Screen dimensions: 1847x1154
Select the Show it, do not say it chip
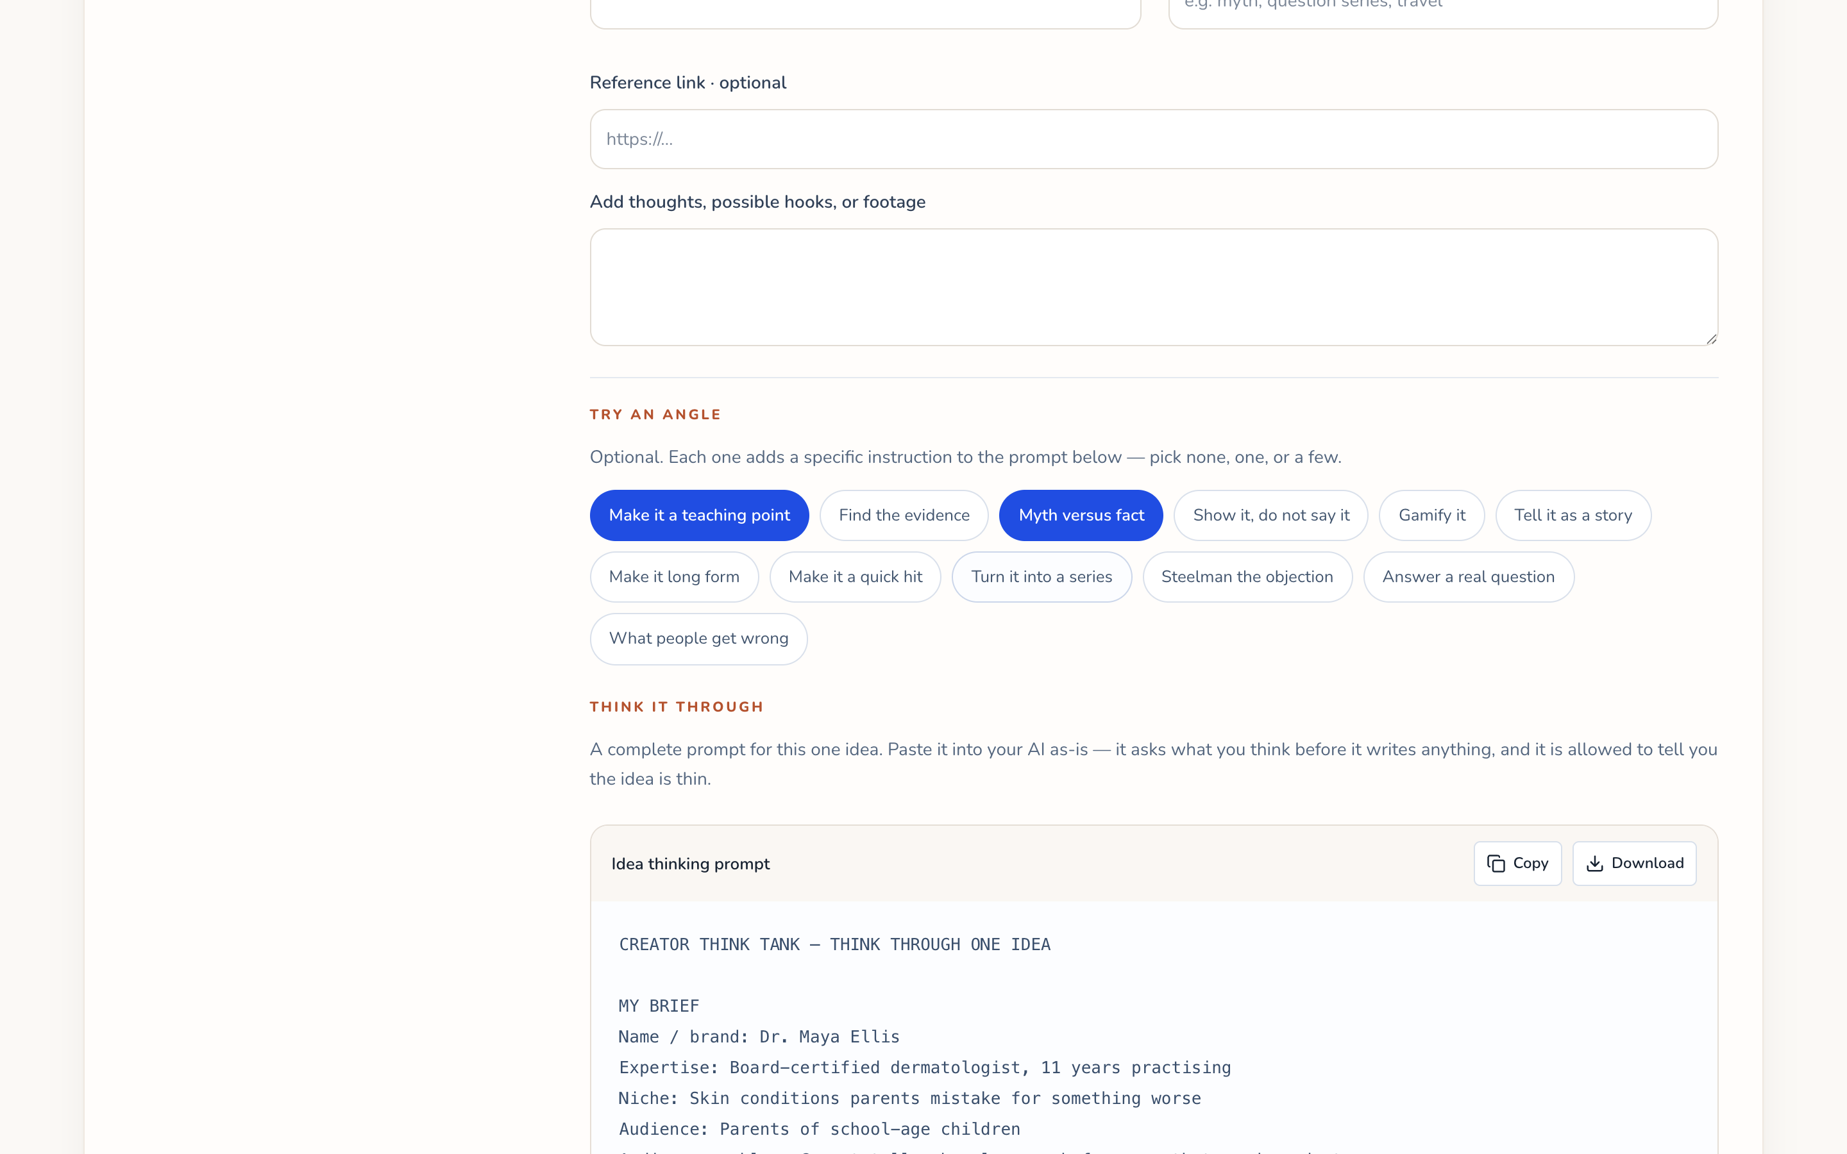(1270, 515)
